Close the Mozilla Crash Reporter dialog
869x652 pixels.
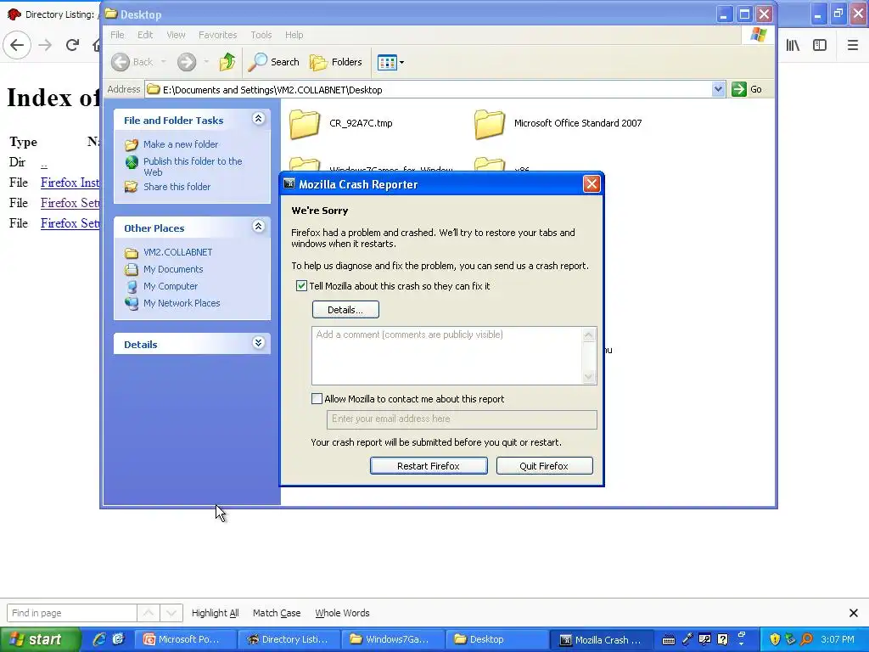(591, 184)
